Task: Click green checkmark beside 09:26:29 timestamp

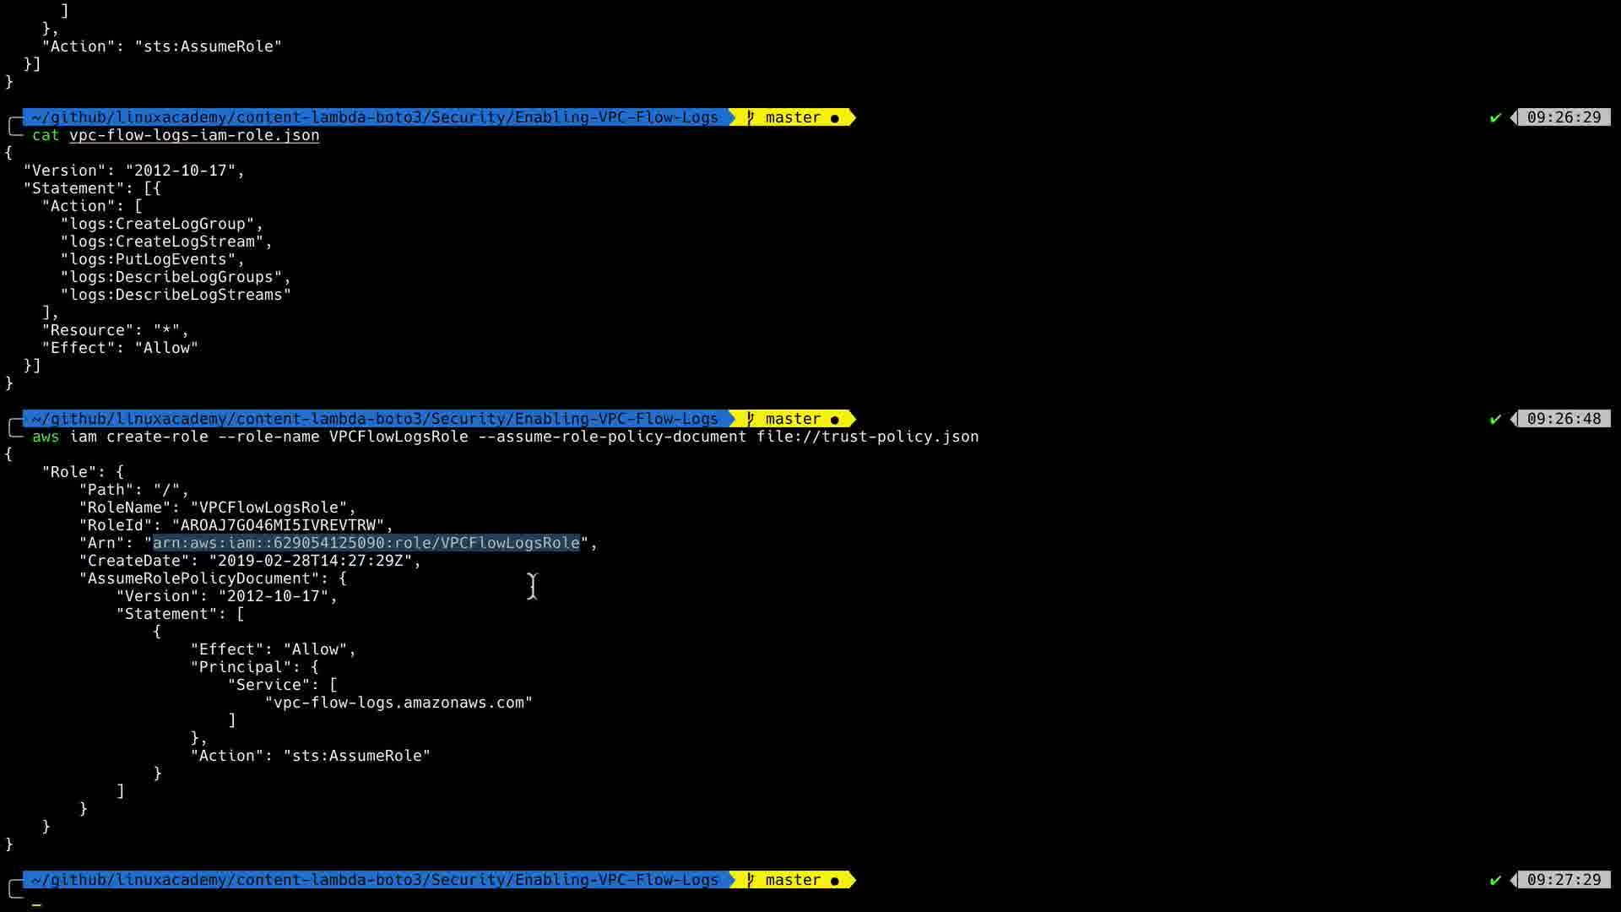Action: 1495,117
